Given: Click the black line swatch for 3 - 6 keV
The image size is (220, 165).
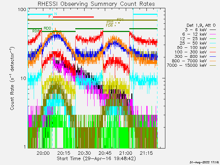Looking at the screenshot, I should (x=213, y=30).
